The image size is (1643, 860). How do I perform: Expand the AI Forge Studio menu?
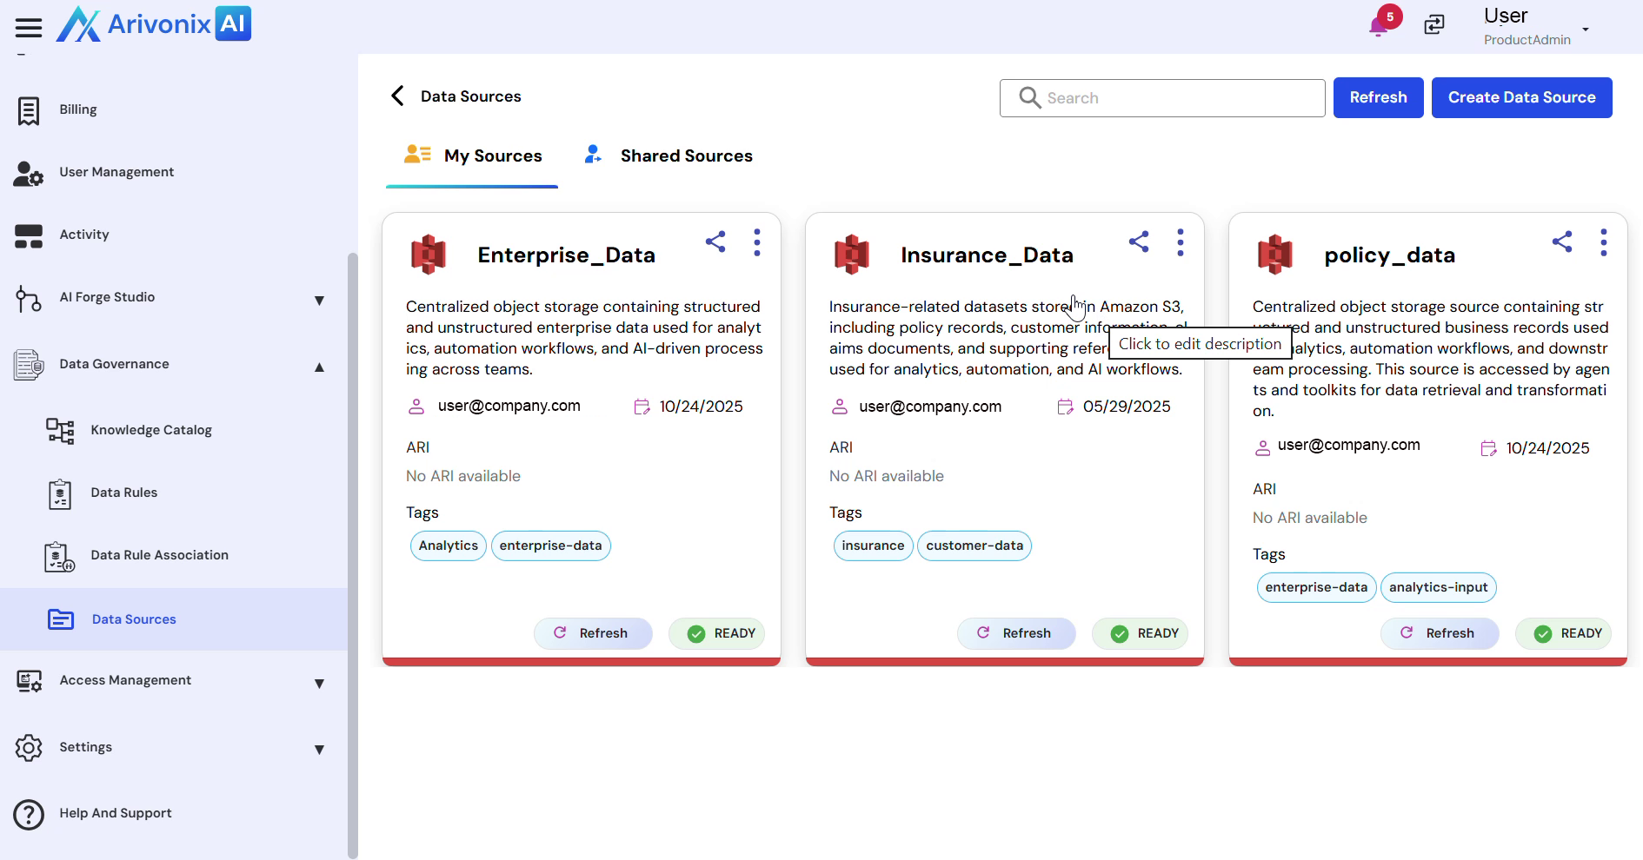coord(319,300)
